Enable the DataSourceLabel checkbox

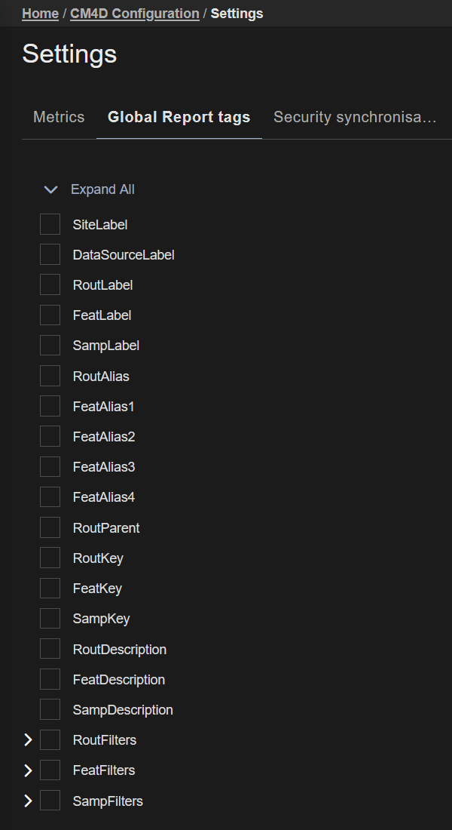[50, 254]
